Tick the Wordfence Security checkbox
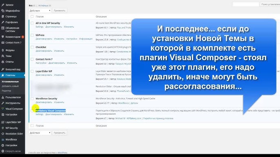The height and width of the screenshot is (157, 280). (x=32, y=98)
